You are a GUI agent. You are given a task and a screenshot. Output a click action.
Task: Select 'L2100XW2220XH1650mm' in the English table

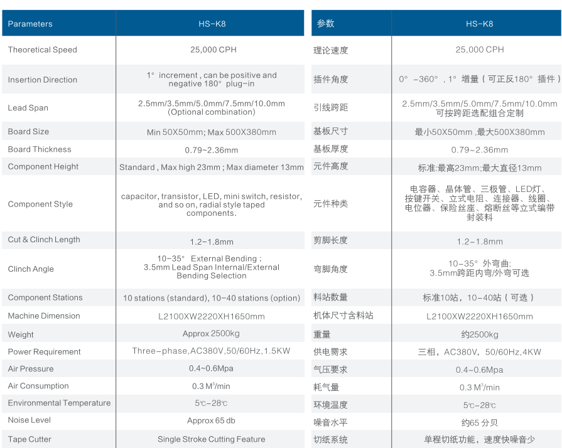[212, 317]
